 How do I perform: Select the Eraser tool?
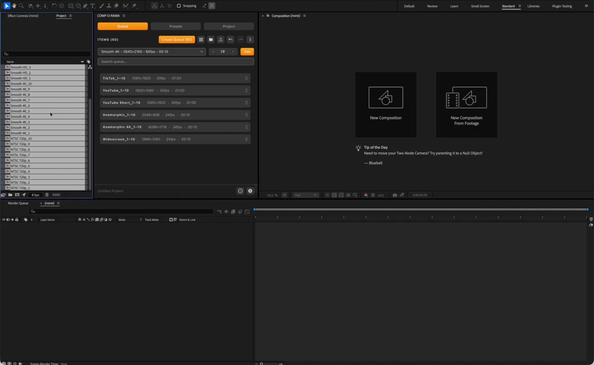[116, 6]
